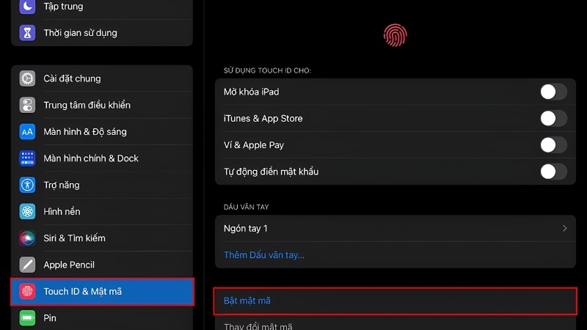Tap Mở khóa iPad label
Image resolution: width=587 pixels, height=330 pixels.
coord(251,92)
